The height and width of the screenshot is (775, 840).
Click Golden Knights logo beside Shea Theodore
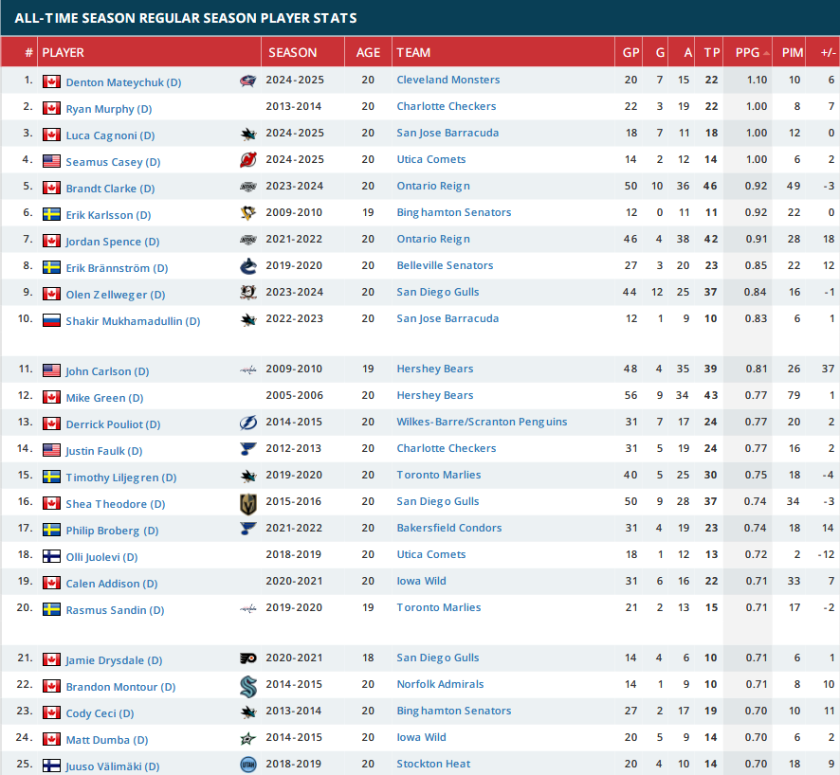tap(248, 504)
